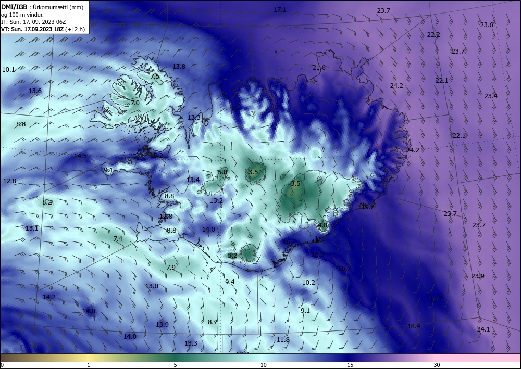The height and width of the screenshot is (369, 521).
Task: Click the value 8.7 on the map
Action: click(213, 322)
